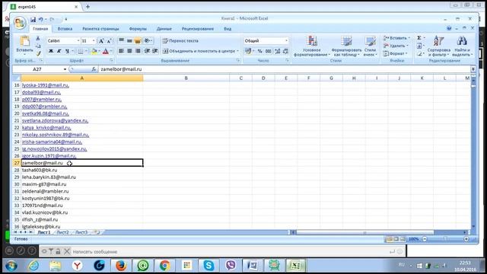Switch to Разметка страницы tab
The width and height of the screenshot is (487, 274).
tap(100, 29)
